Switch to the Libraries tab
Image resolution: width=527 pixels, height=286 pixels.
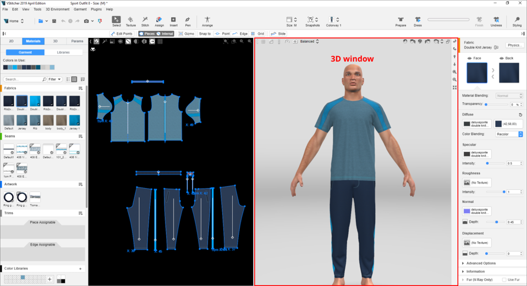(63, 52)
